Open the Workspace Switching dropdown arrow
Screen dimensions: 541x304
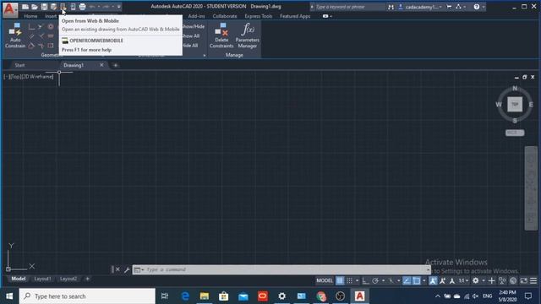(x=484, y=280)
